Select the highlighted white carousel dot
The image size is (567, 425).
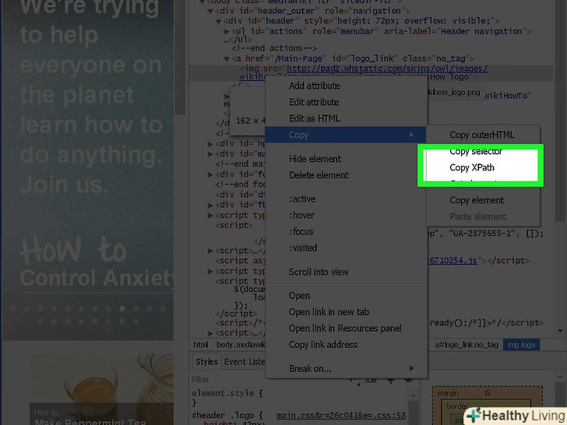tap(122, 308)
